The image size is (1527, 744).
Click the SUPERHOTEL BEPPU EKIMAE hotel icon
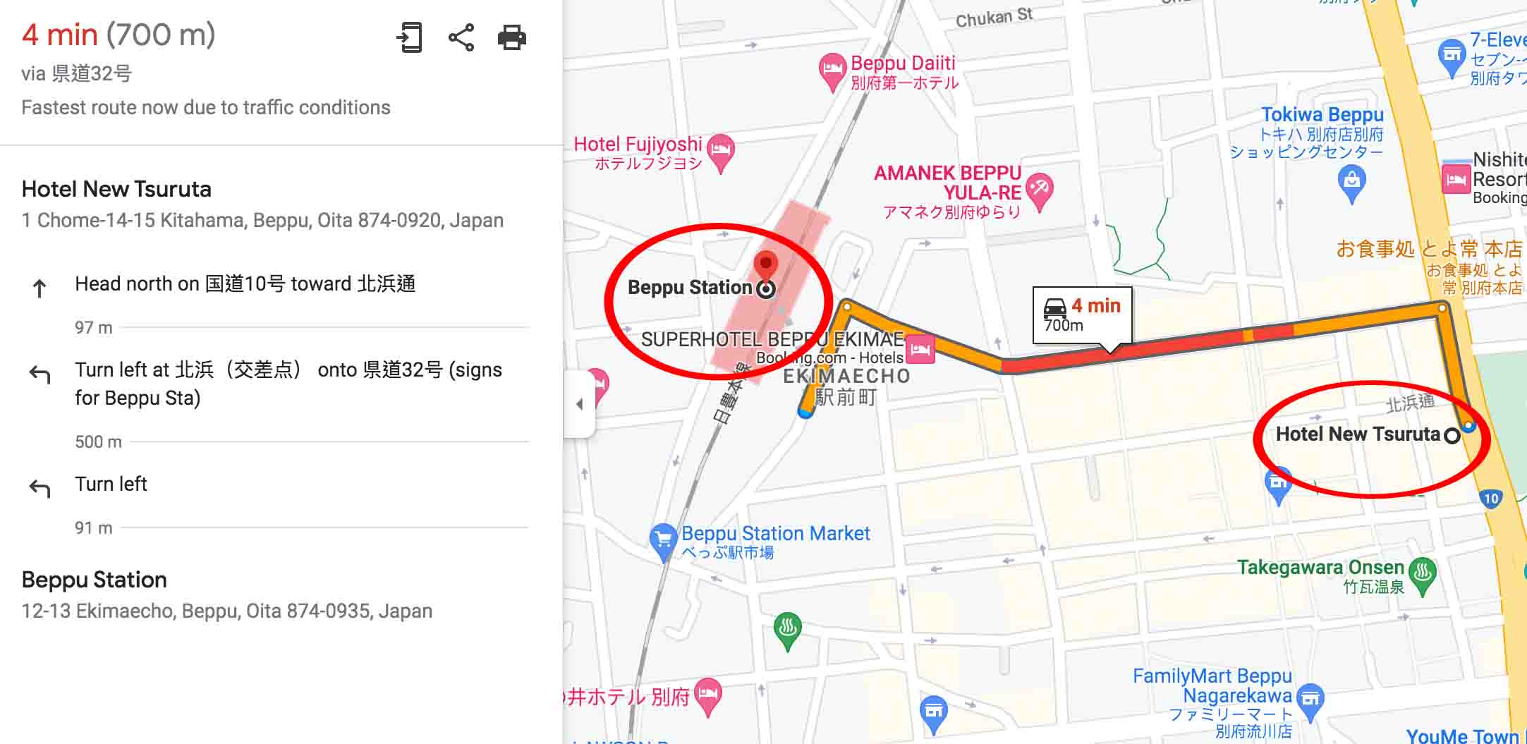[921, 348]
